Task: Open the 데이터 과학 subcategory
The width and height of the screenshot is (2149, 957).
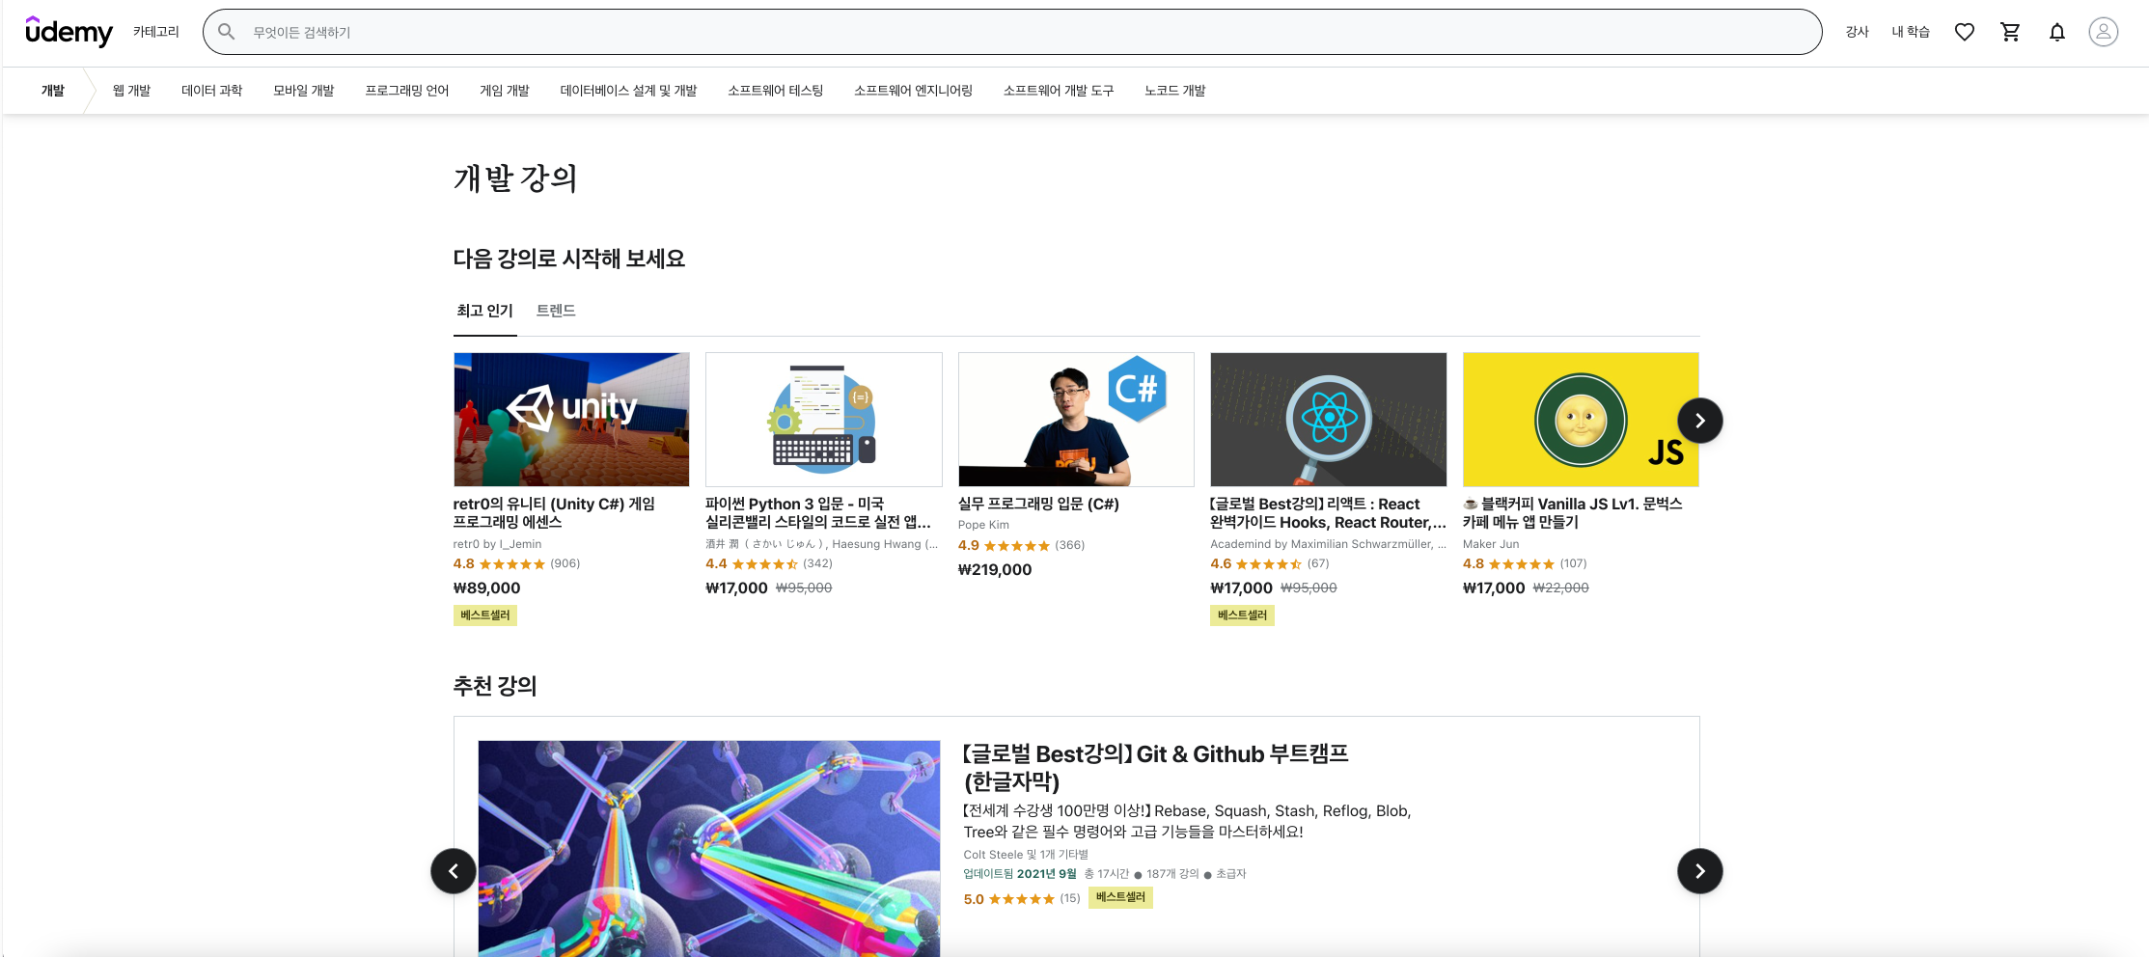Action: coord(211,91)
